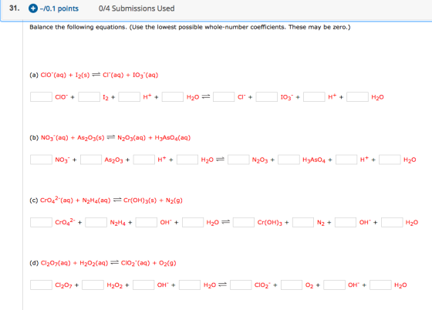Expand question 31 plus icon
The height and width of the screenshot is (310, 432).
32,8
